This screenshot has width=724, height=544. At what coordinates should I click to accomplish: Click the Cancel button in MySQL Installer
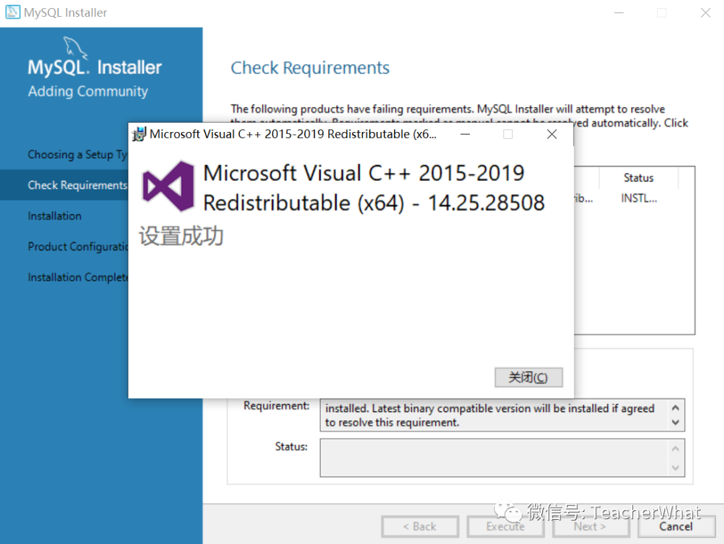pyautogui.click(x=676, y=527)
